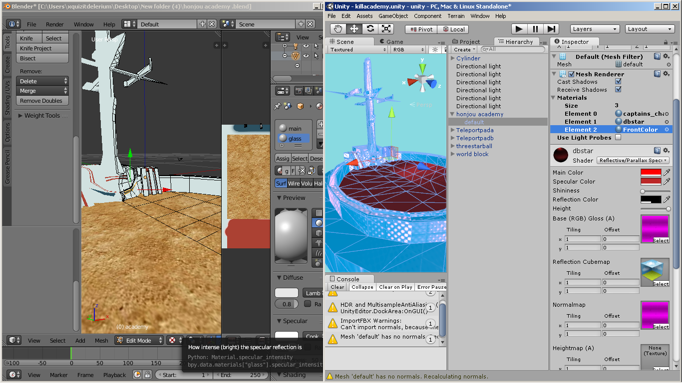Click the eyedropper next to Reflection Color

click(x=667, y=199)
